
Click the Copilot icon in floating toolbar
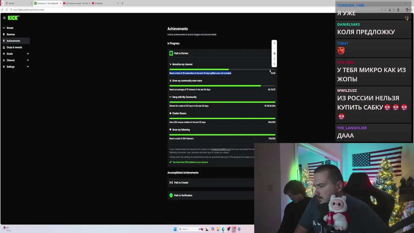tap(274, 53)
